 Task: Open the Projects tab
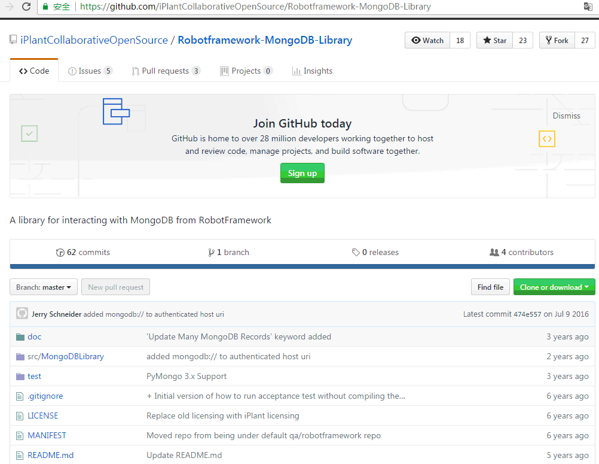pyautogui.click(x=246, y=71)
